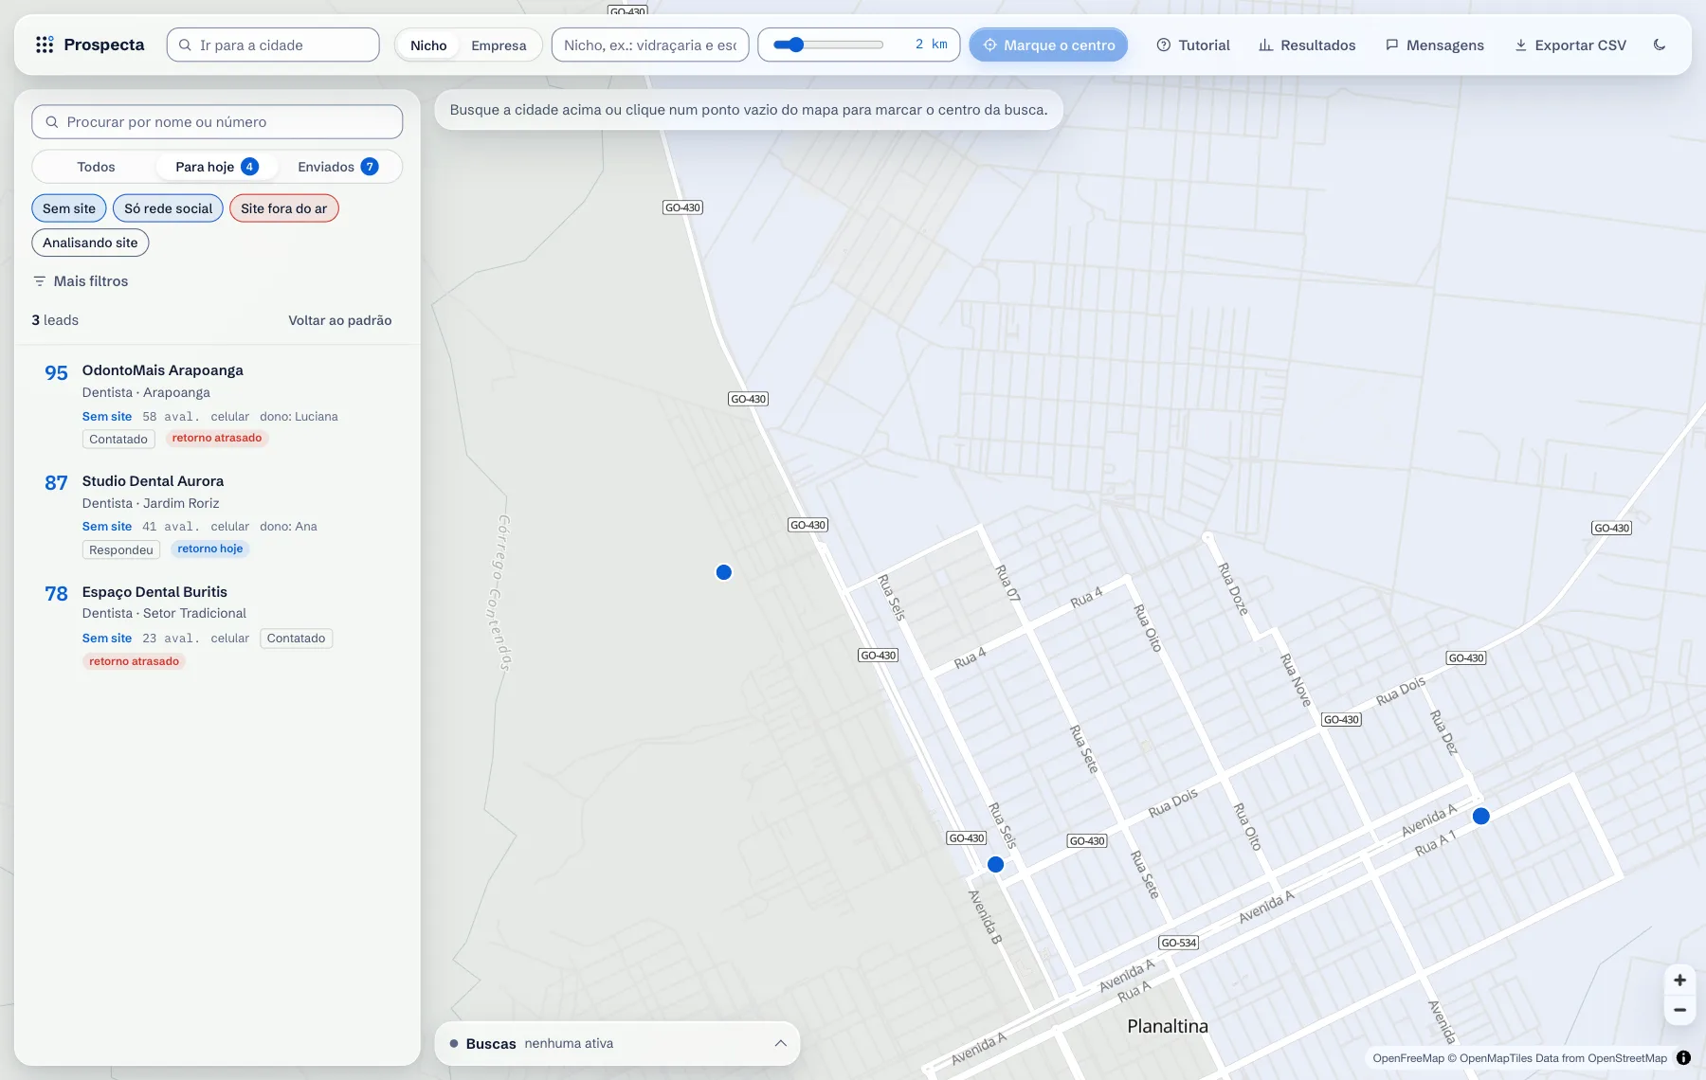Viewport: 1706px width, 1080px height.
Task: Select the Todos tab
Action: (96, 167)
